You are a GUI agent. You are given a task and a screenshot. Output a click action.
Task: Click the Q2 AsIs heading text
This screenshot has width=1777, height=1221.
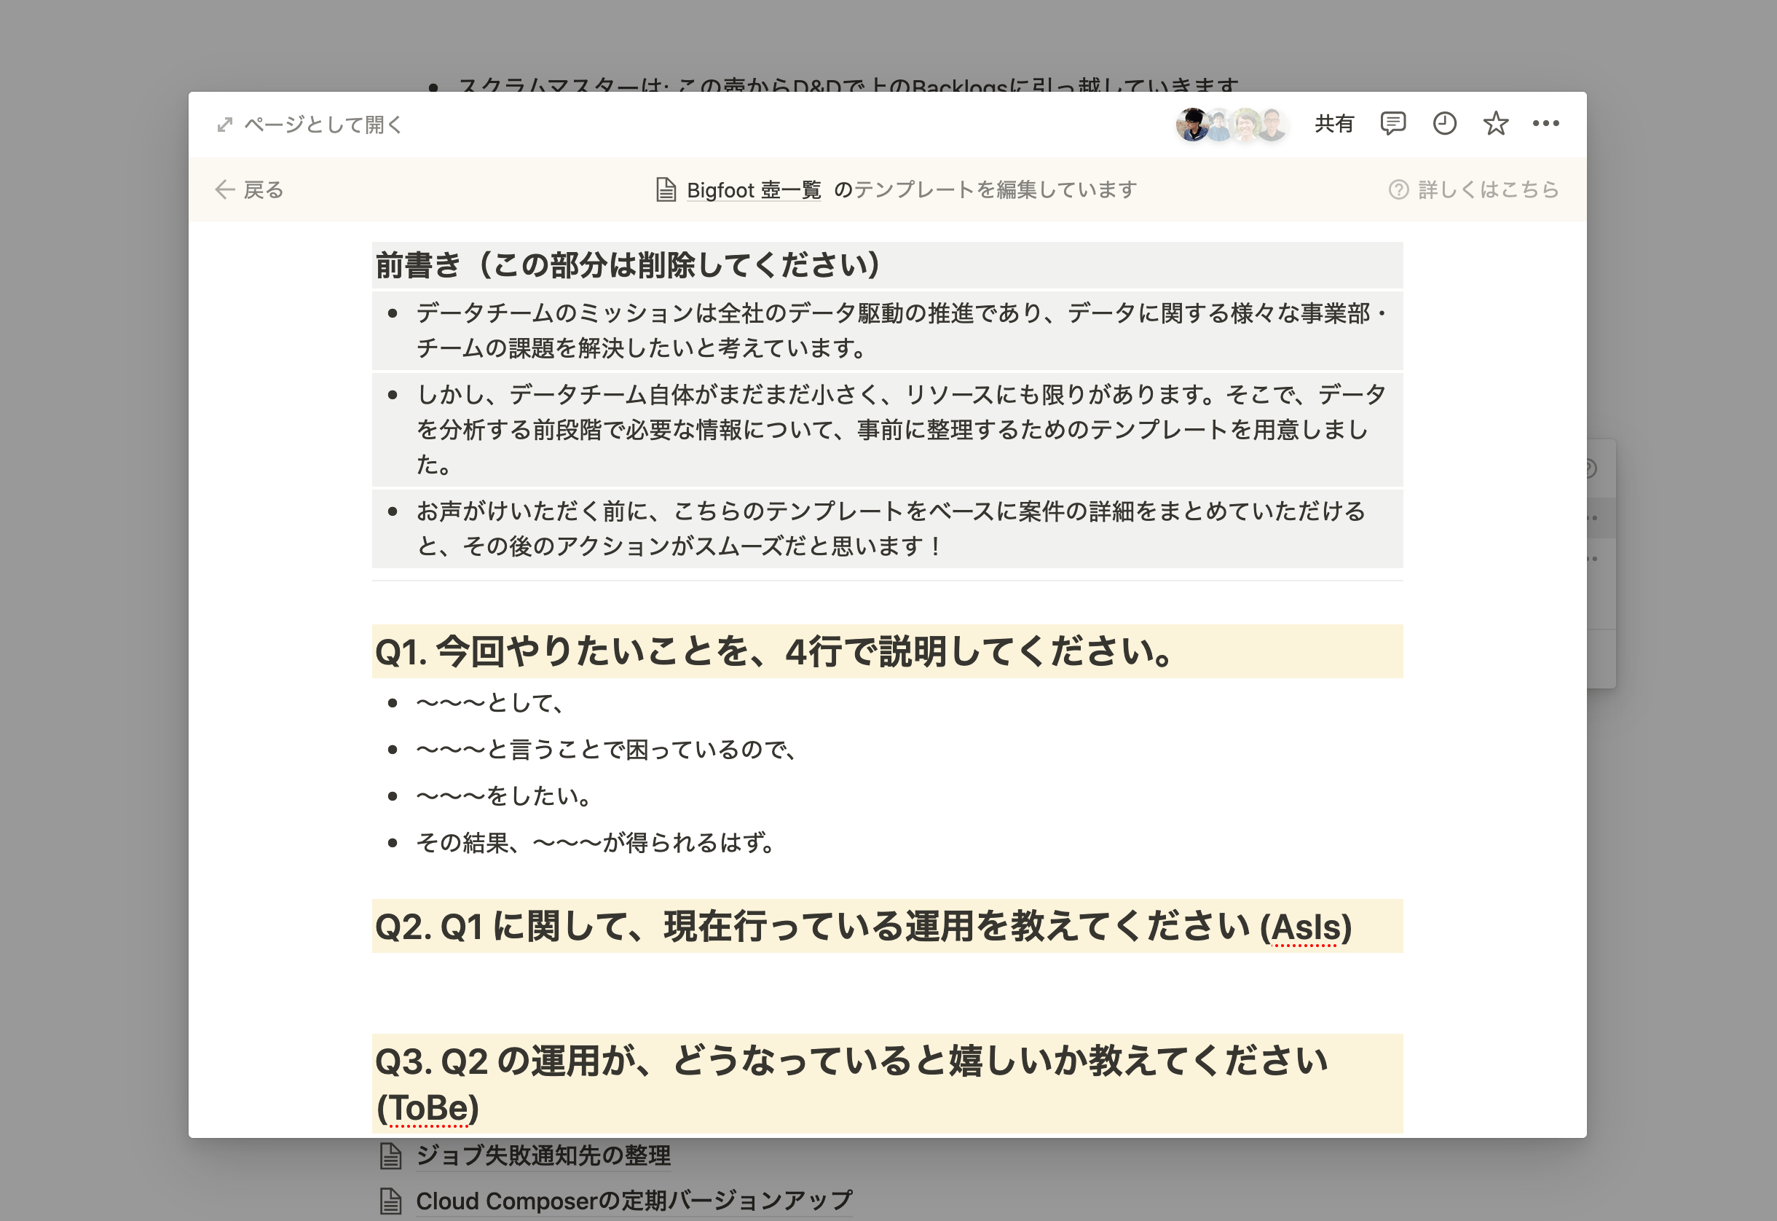click(x=862, y=927)
